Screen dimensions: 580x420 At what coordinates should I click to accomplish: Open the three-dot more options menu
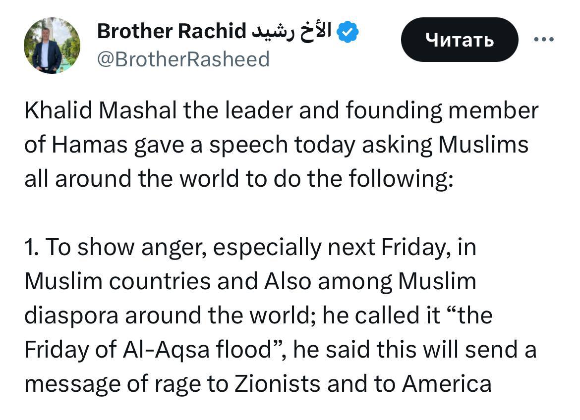pyautogui.click(x=543, y=40)
